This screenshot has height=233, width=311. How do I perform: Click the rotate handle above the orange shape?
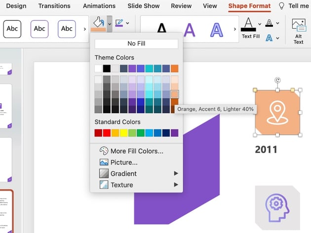[x=277, y=80]
